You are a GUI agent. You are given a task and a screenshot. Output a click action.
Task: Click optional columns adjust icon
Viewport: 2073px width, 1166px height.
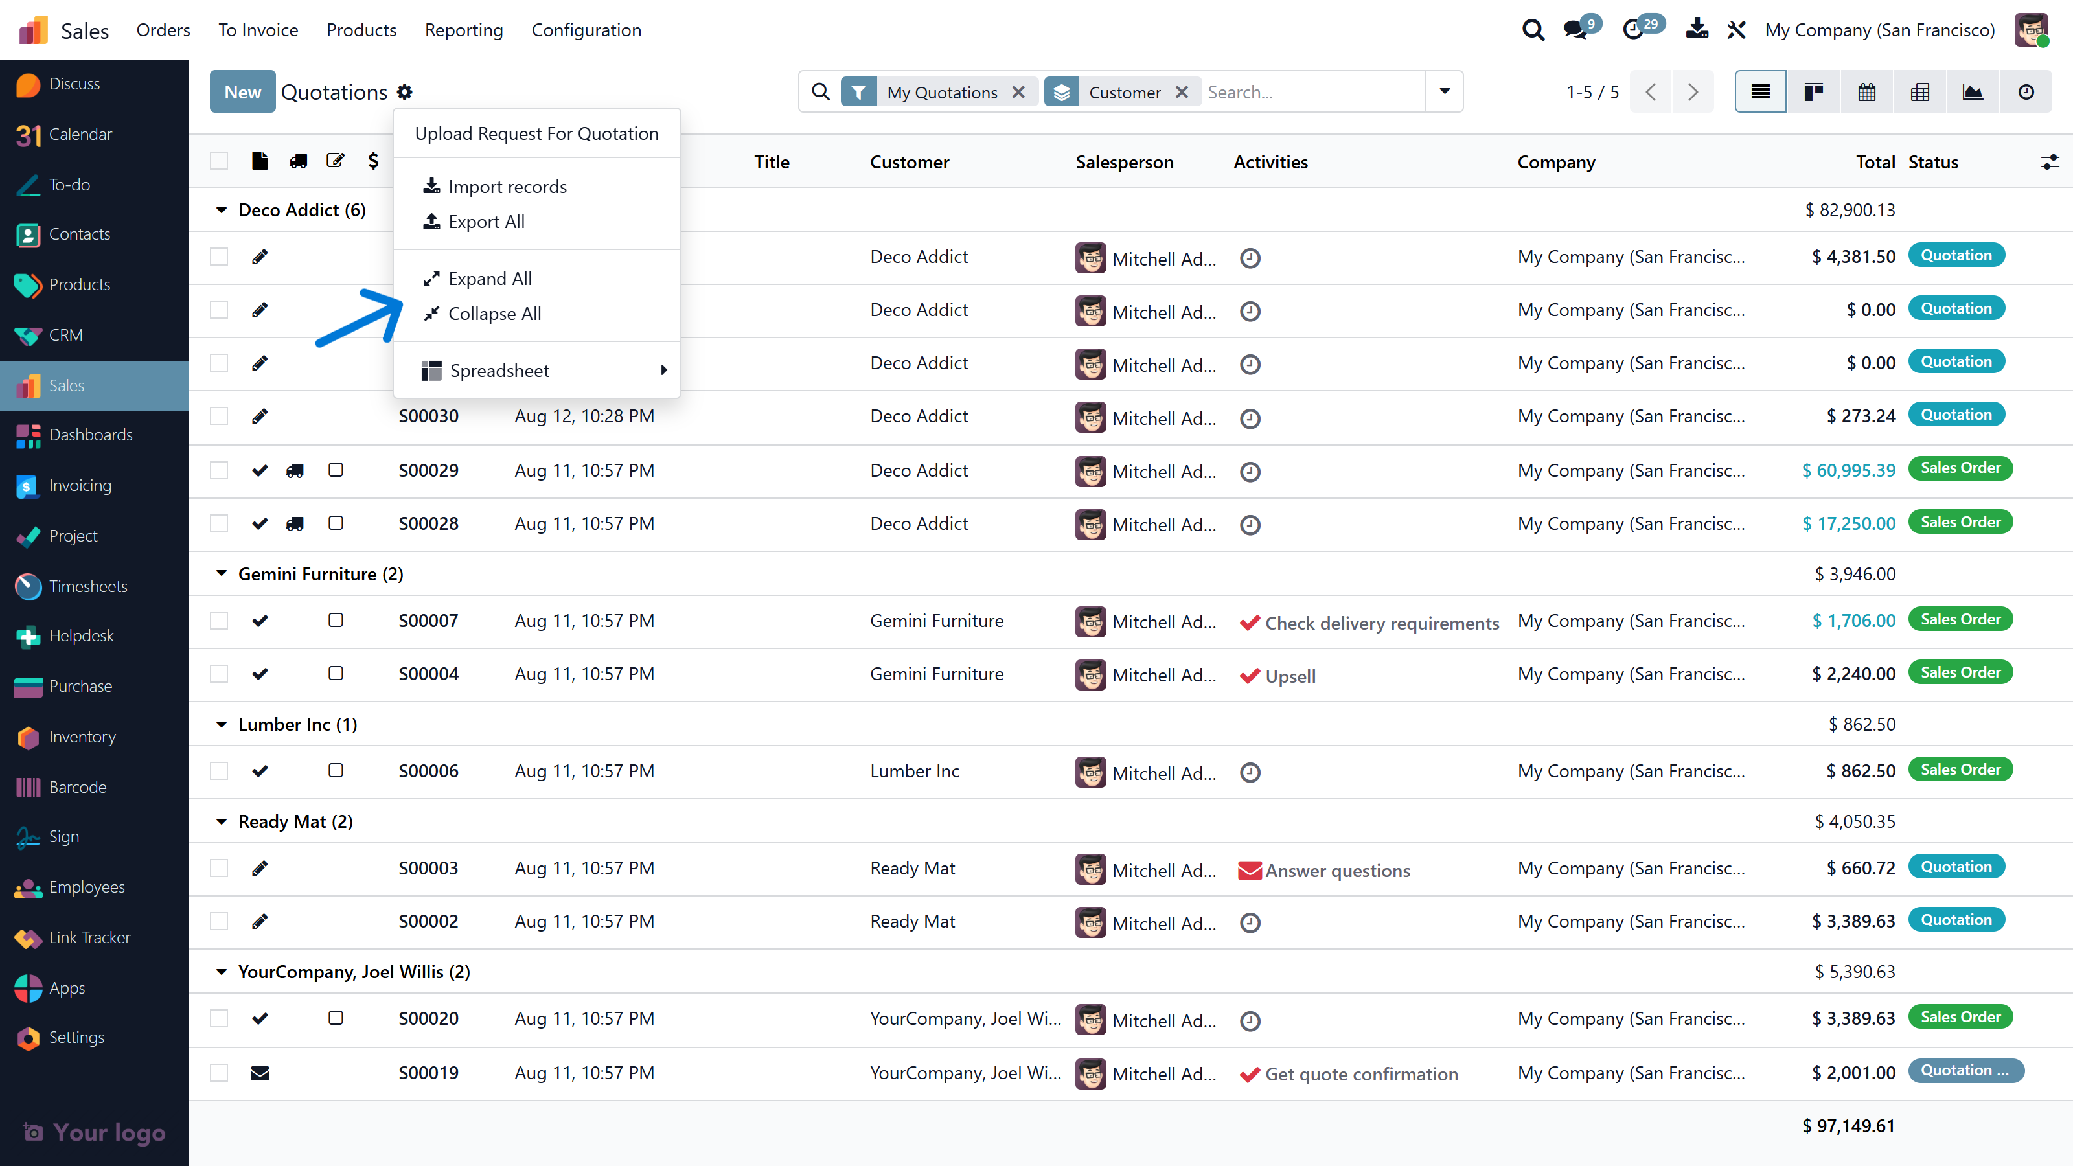tap(2050, 162)
